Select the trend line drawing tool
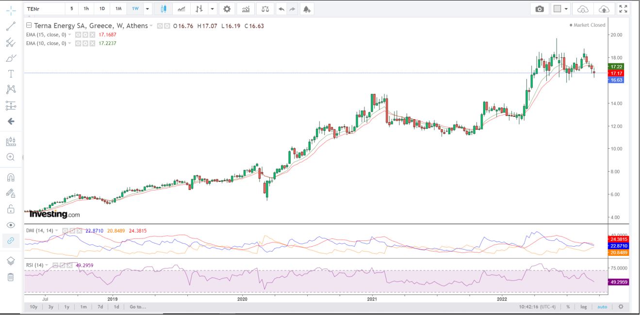This screenshot has height=315, width=641. [11, 27]
